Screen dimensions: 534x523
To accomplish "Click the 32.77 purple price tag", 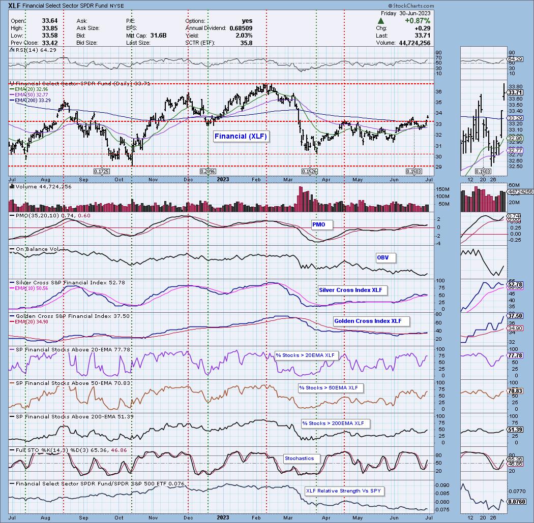I will [x=515, y=150].
